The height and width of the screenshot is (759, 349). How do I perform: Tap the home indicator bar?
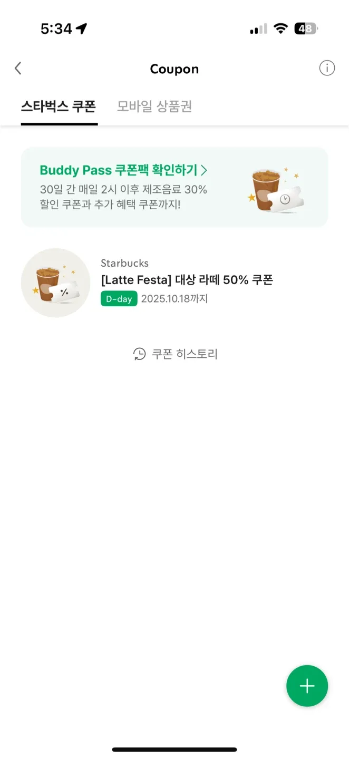click(x=174, y=749)
